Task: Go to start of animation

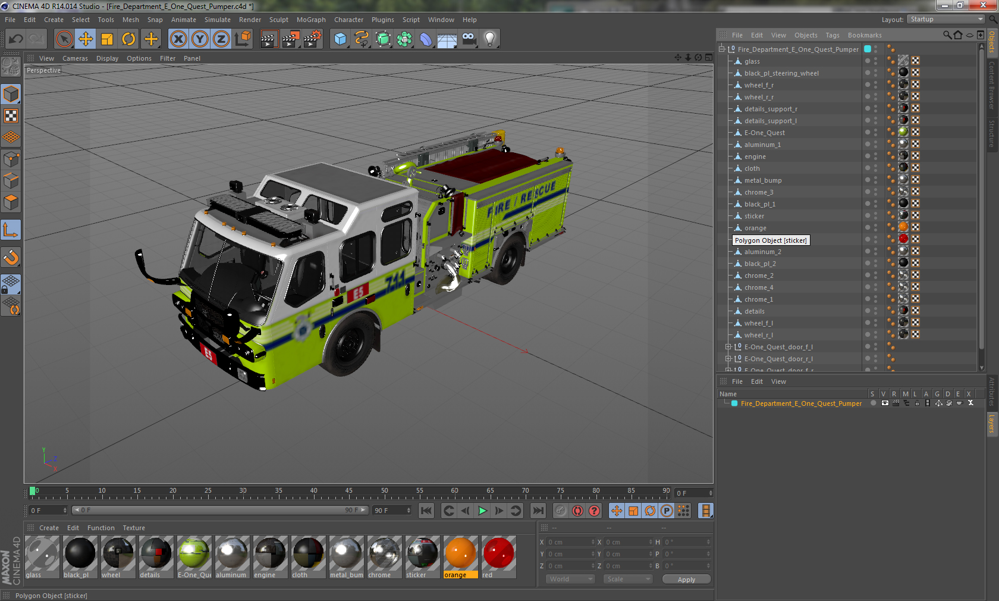Action: tap(426, 511)
